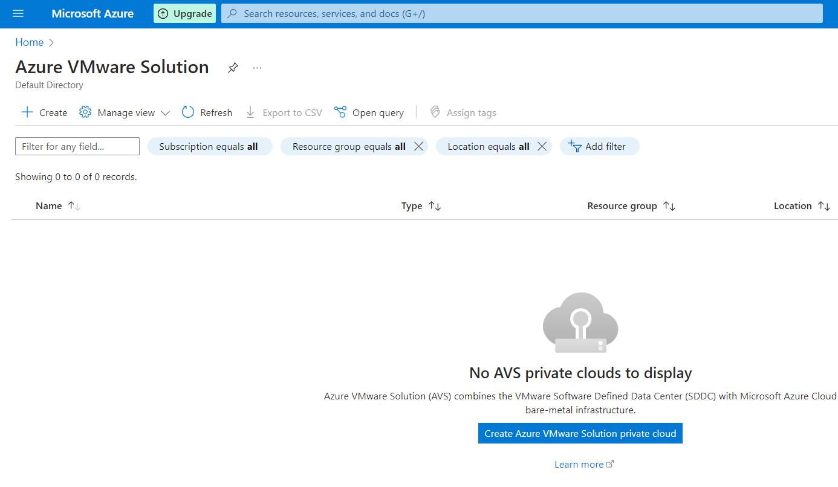
Task: Open the Location equals all filter
Action: click(489, 146)
